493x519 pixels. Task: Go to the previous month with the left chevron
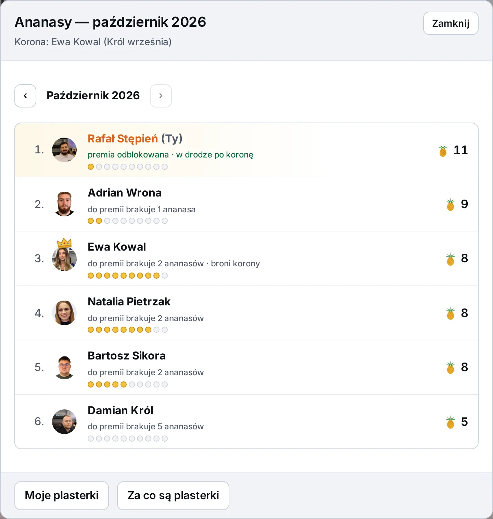click(25, 96)
